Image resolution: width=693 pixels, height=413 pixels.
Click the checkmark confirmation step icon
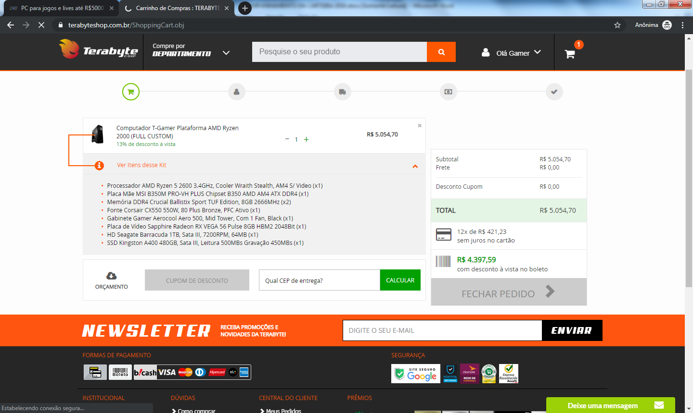pos(554,92)
